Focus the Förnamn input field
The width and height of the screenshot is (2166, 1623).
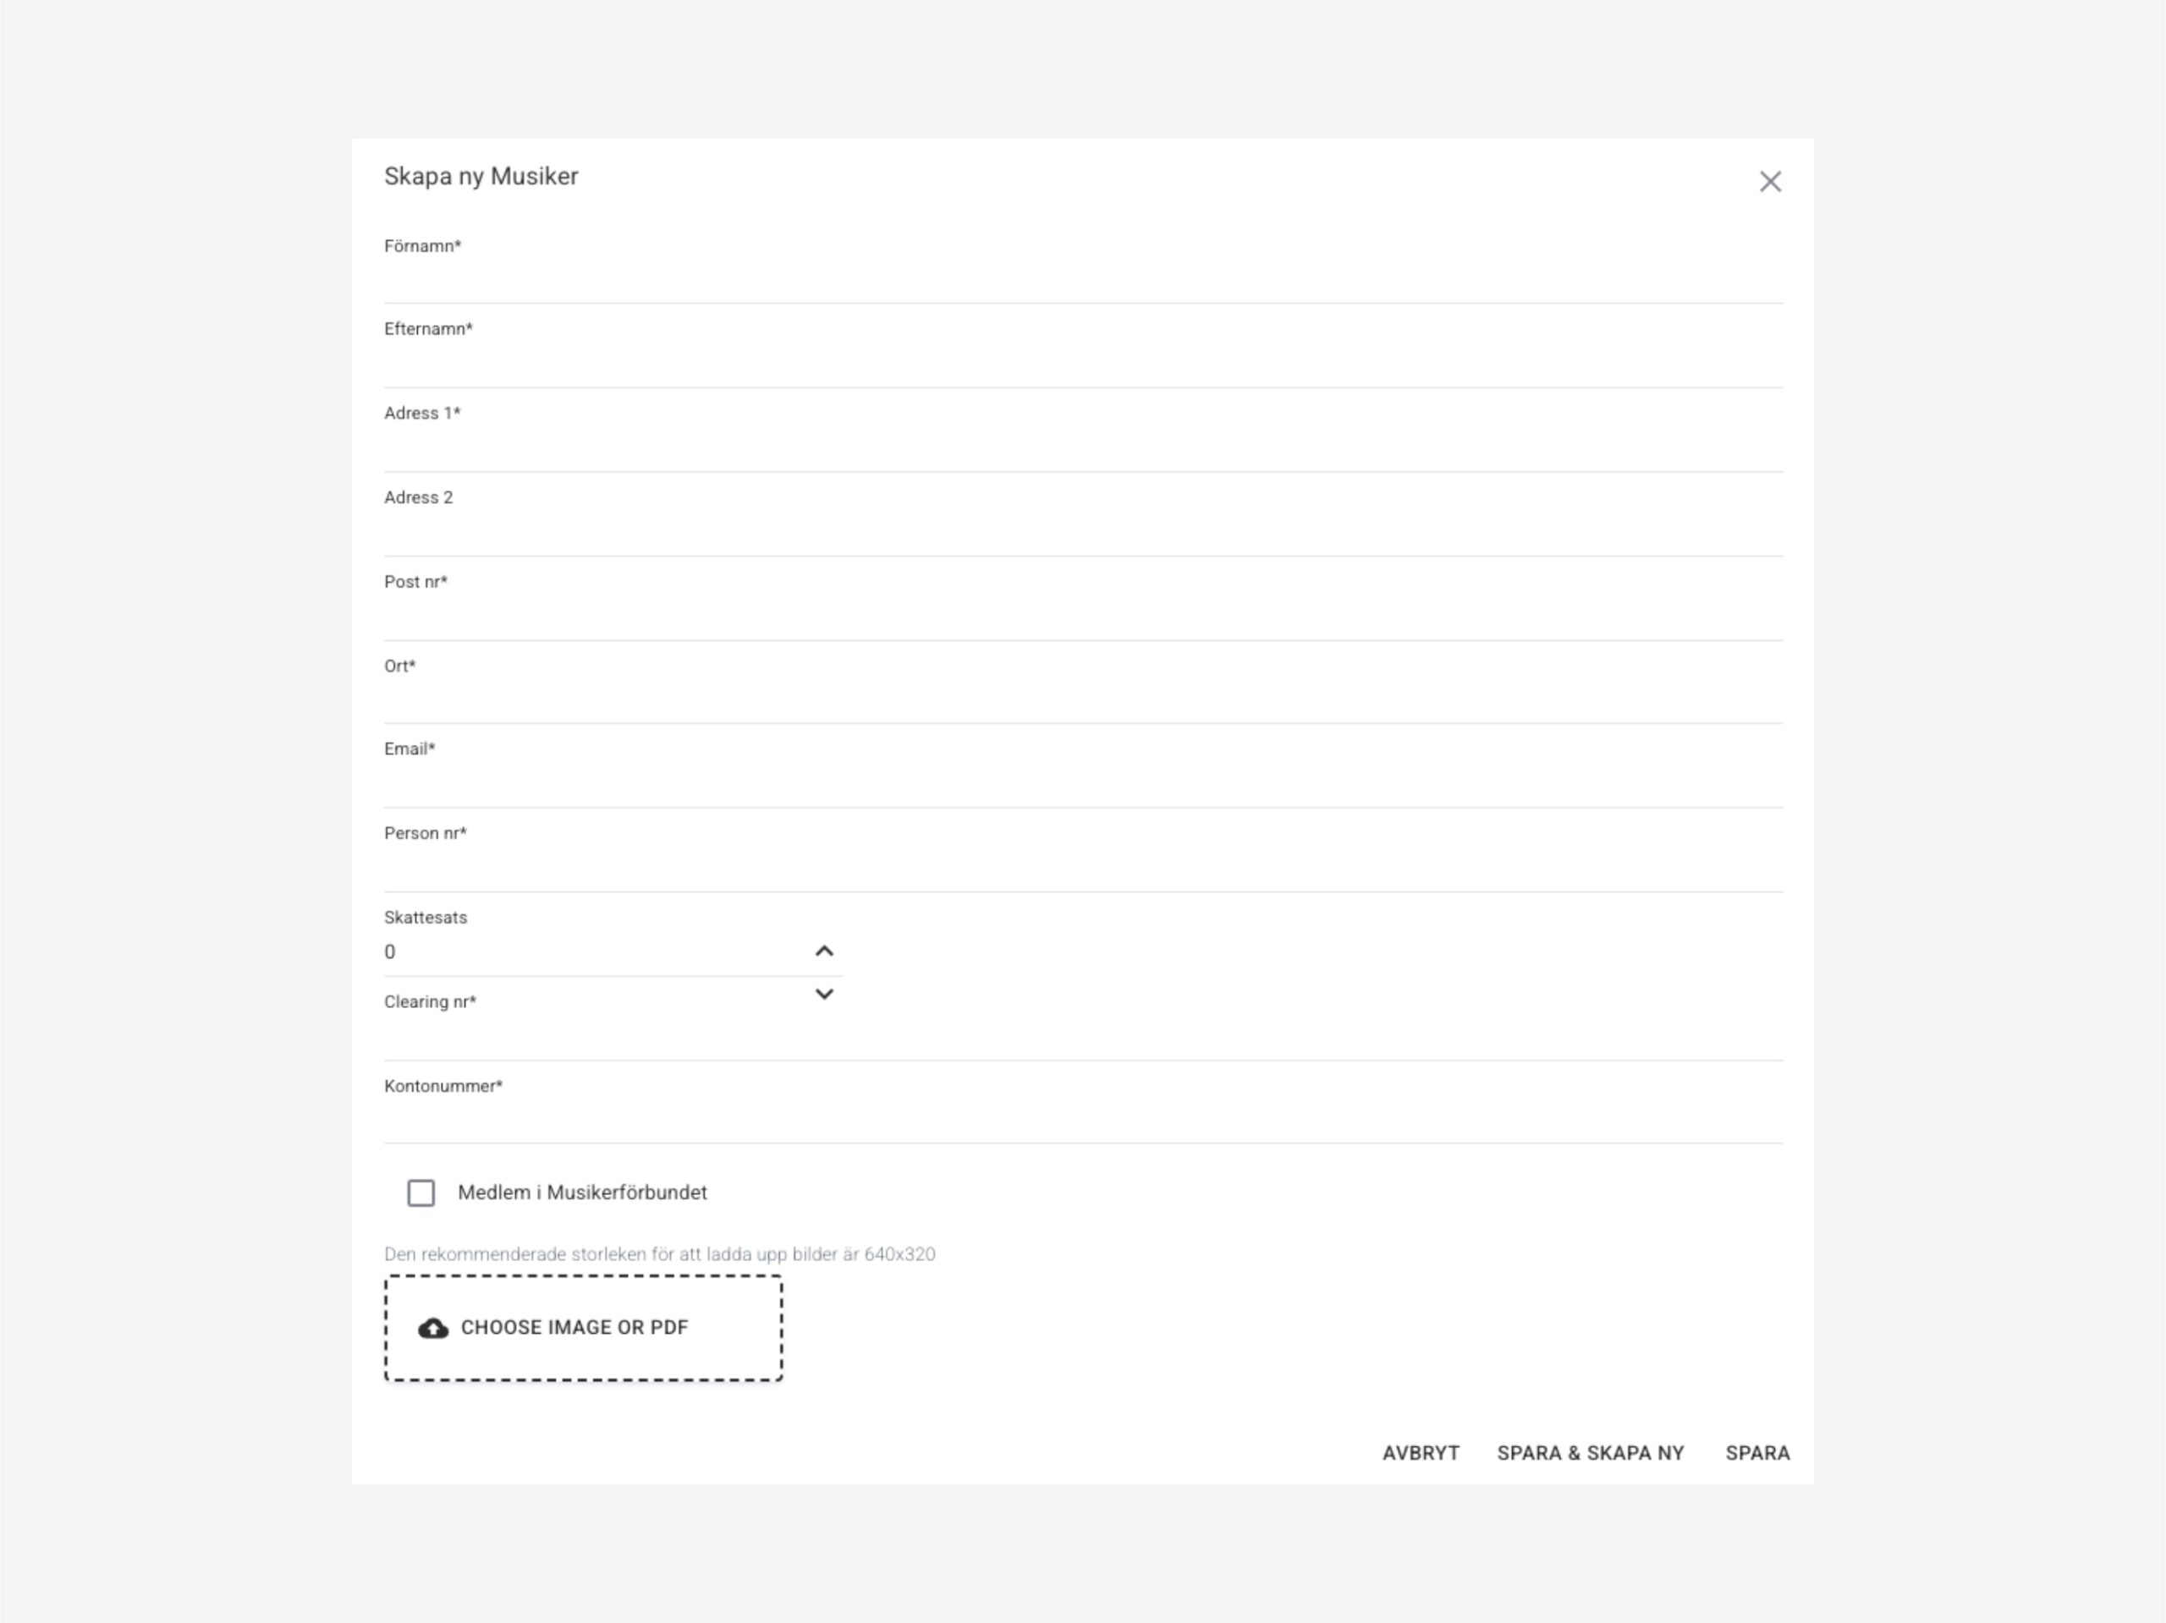point(1082,282)
